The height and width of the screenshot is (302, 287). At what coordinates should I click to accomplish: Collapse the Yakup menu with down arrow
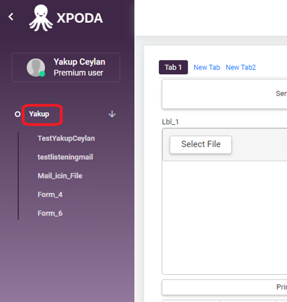[x=112, y=114]
